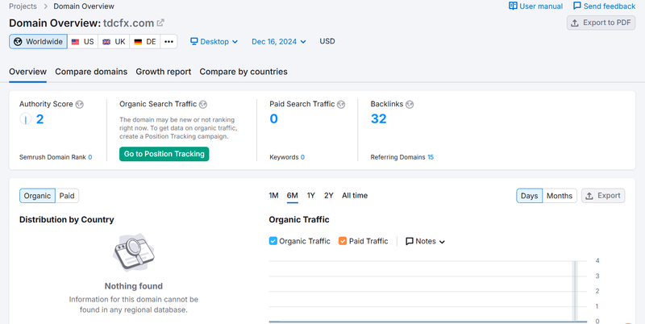
Task: Switch chart granularity to Months
Action: 560,196
